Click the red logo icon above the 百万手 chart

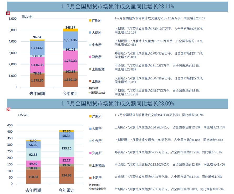click(8, 13)
